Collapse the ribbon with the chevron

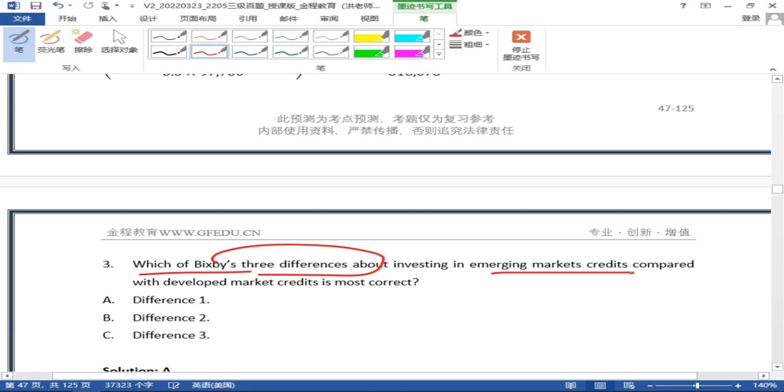[x=773, y=69]
